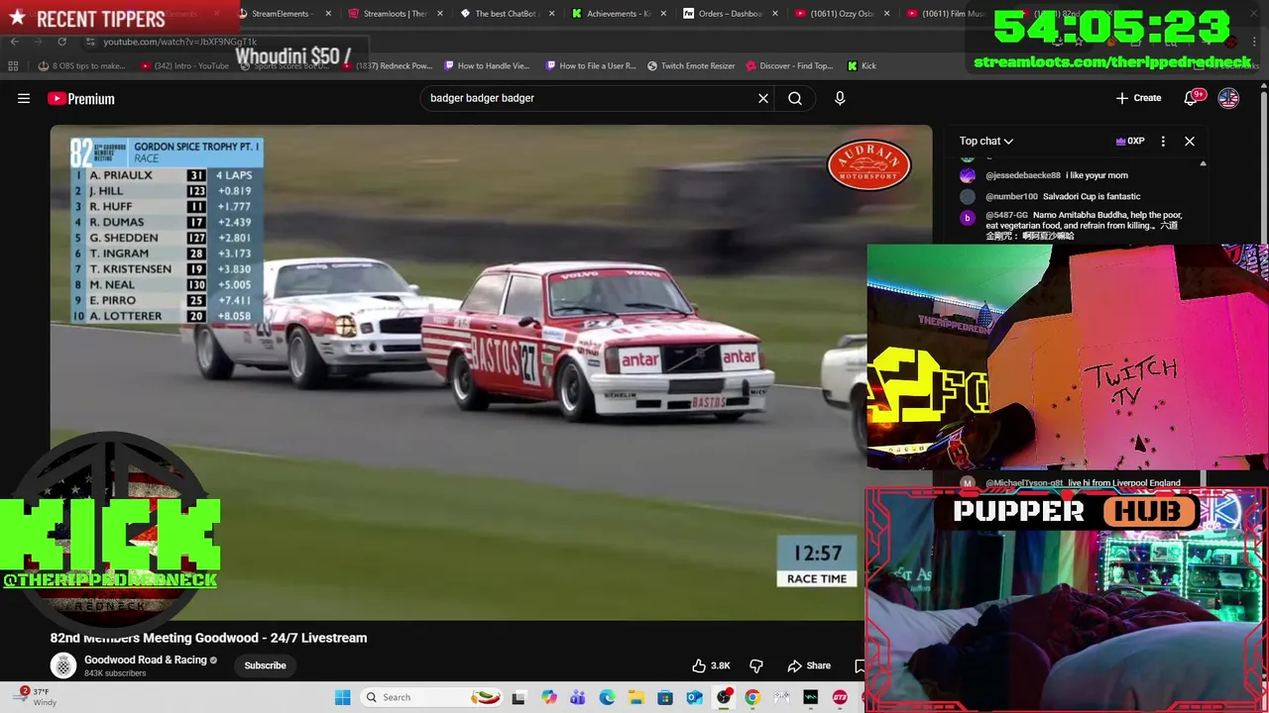
Task: Open File Explorer from the taskbar
Action: coord(635,697)
